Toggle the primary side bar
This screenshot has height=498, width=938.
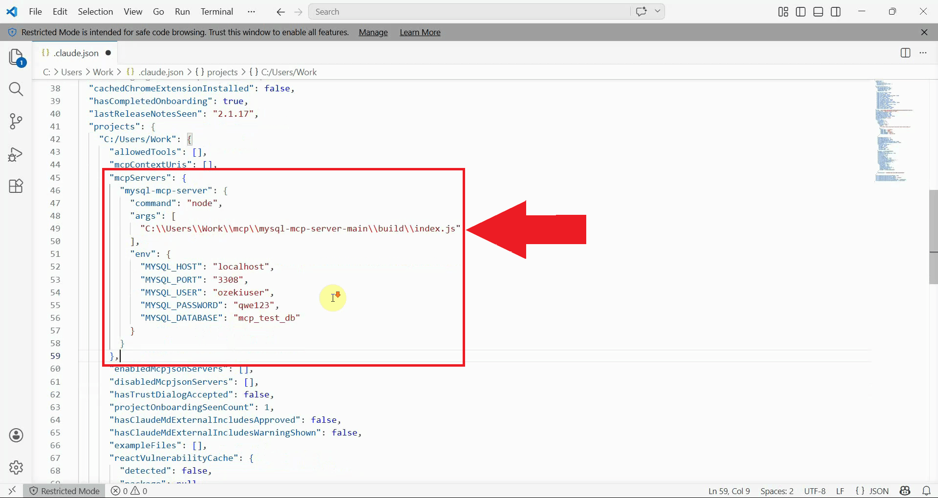click(801, 12)
